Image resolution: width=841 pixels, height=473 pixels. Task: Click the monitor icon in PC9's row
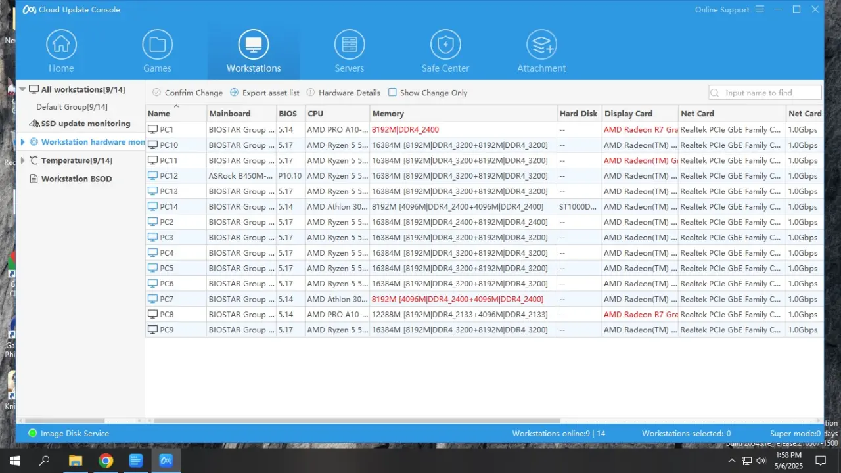point(153,330)
